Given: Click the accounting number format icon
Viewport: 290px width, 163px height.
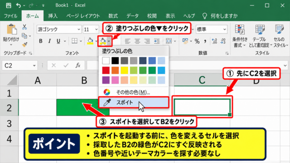Looking at the screenshot, I should pyautogui.click(x=185, y=41).
